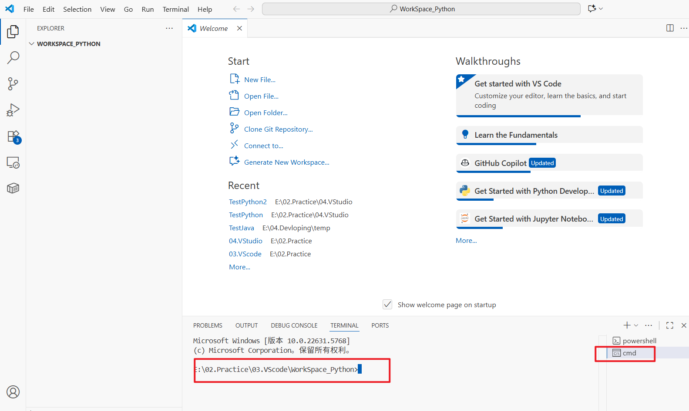
Task: Open the Copilot chat icon in title bar
Action: (x=592, y=9)
